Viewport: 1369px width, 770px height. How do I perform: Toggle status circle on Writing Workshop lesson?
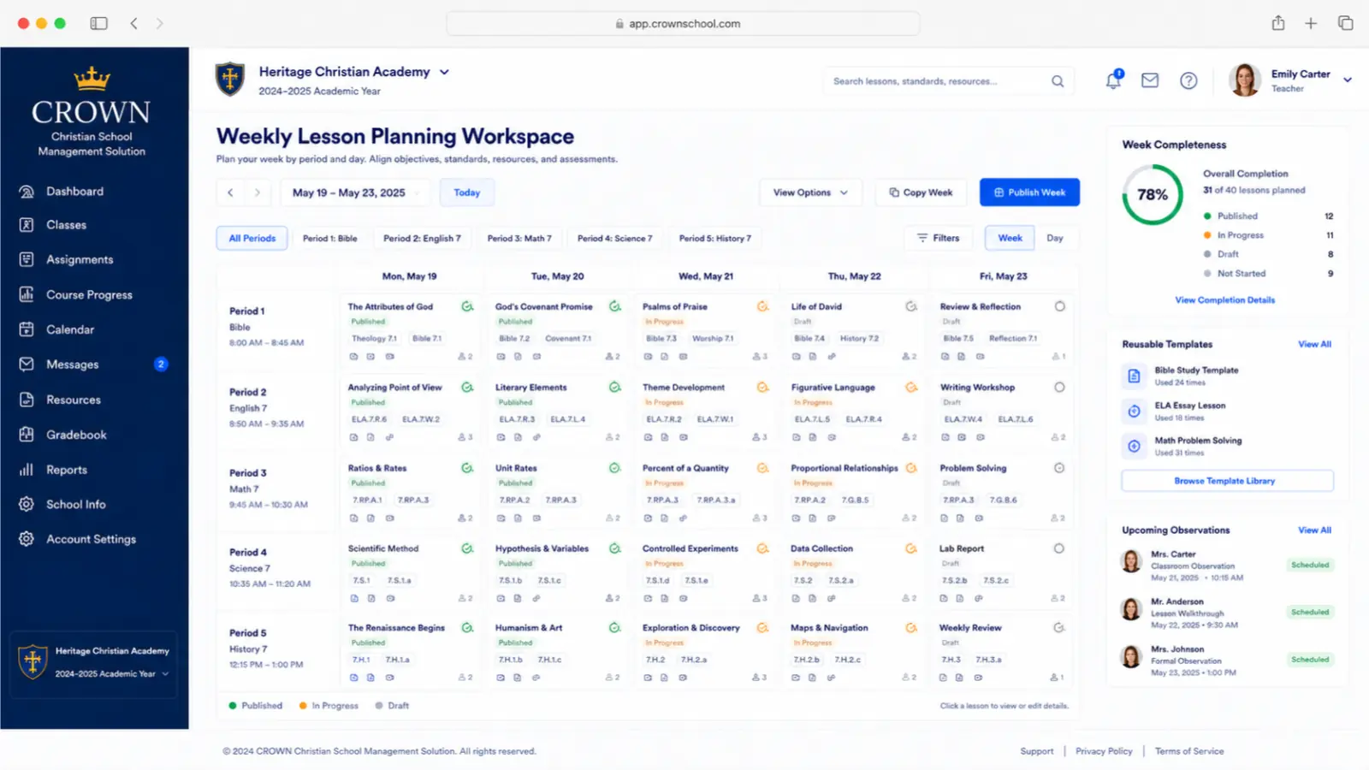1059,387
